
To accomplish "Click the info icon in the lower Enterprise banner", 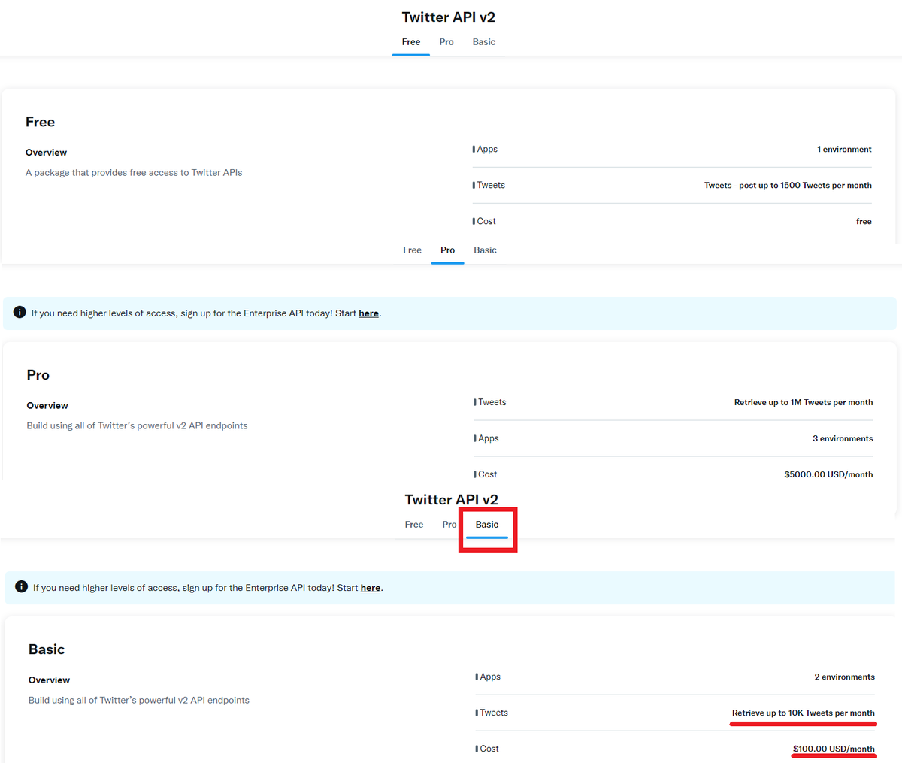I will coord(22,587).
